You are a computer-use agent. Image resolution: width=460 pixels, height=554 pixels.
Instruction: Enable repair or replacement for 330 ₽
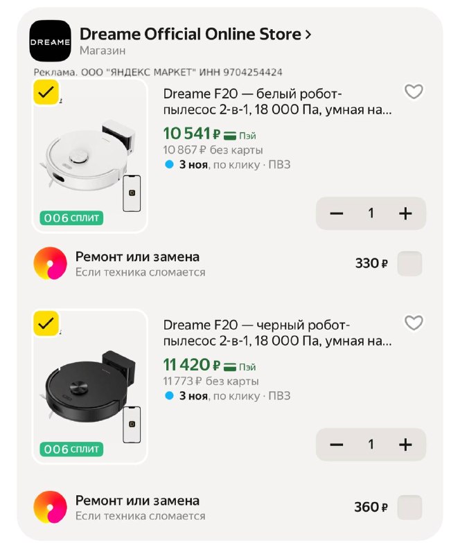click(x=409, y=264)
